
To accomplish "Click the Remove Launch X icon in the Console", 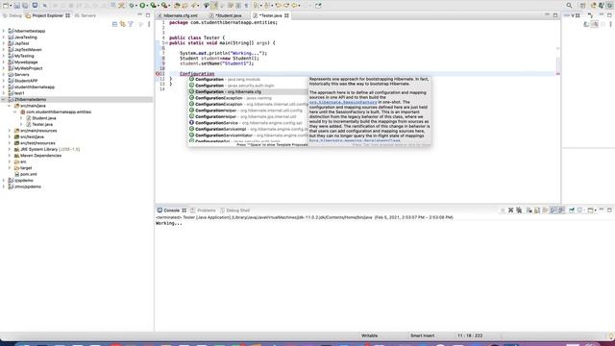I will coord(510,210).
